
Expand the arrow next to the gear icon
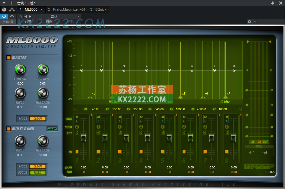(255, 22)
